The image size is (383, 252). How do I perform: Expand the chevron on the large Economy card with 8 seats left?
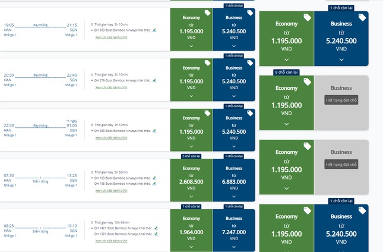(286, 124)
